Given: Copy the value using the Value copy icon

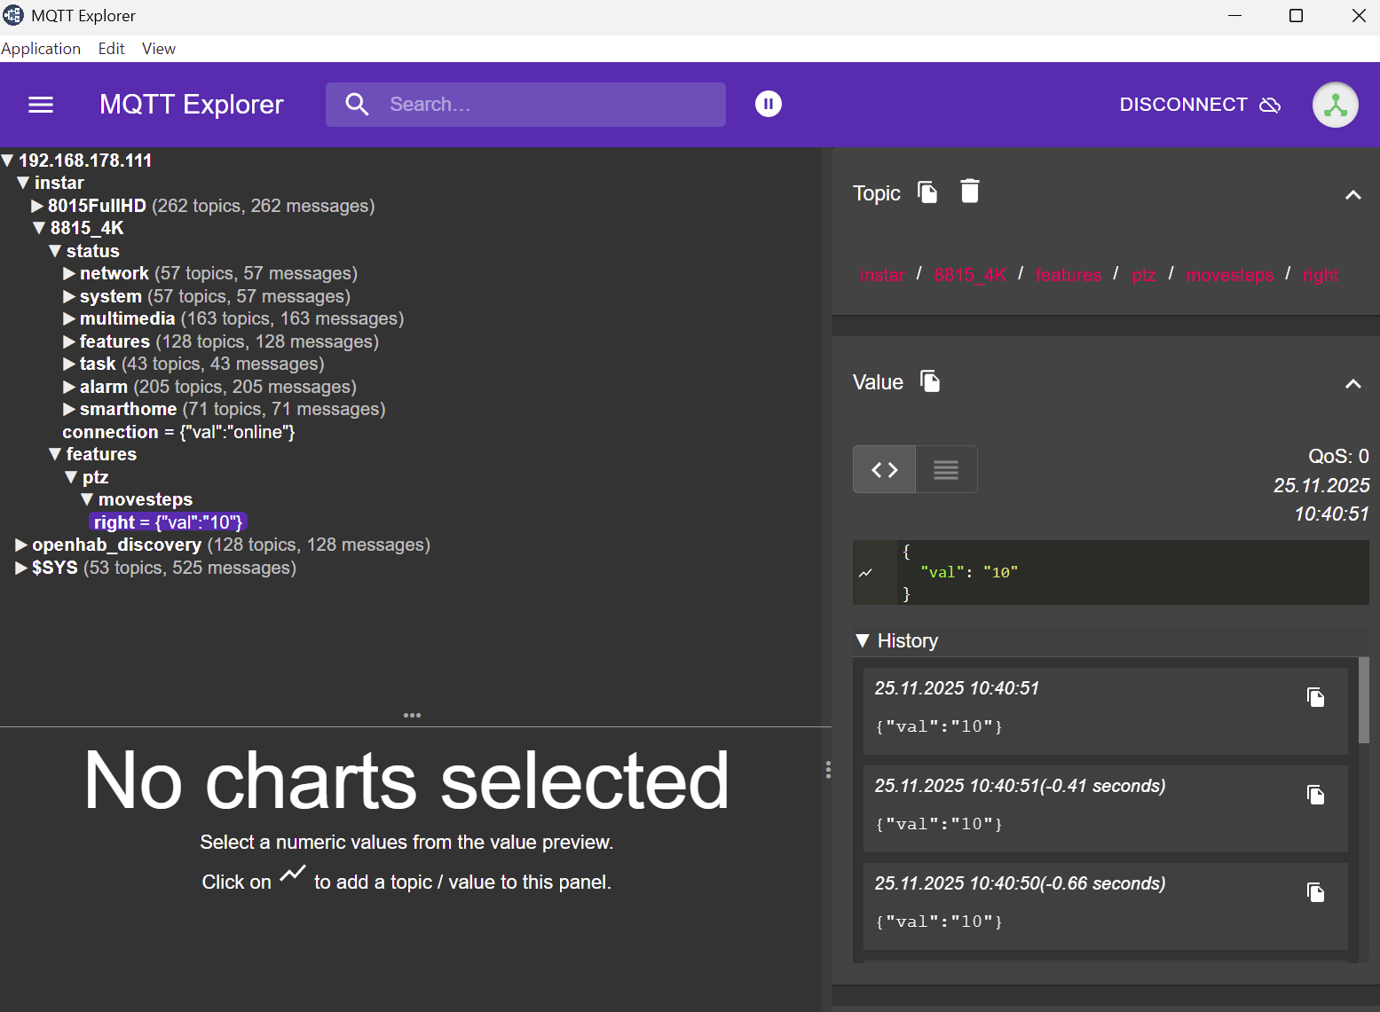Looking at the screenshot, I should [x=930, y=381].
